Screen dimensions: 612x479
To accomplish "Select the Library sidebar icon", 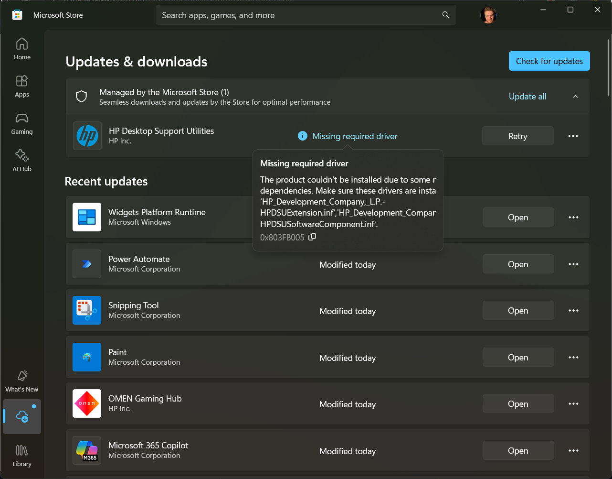I will [x=21, y=454].
